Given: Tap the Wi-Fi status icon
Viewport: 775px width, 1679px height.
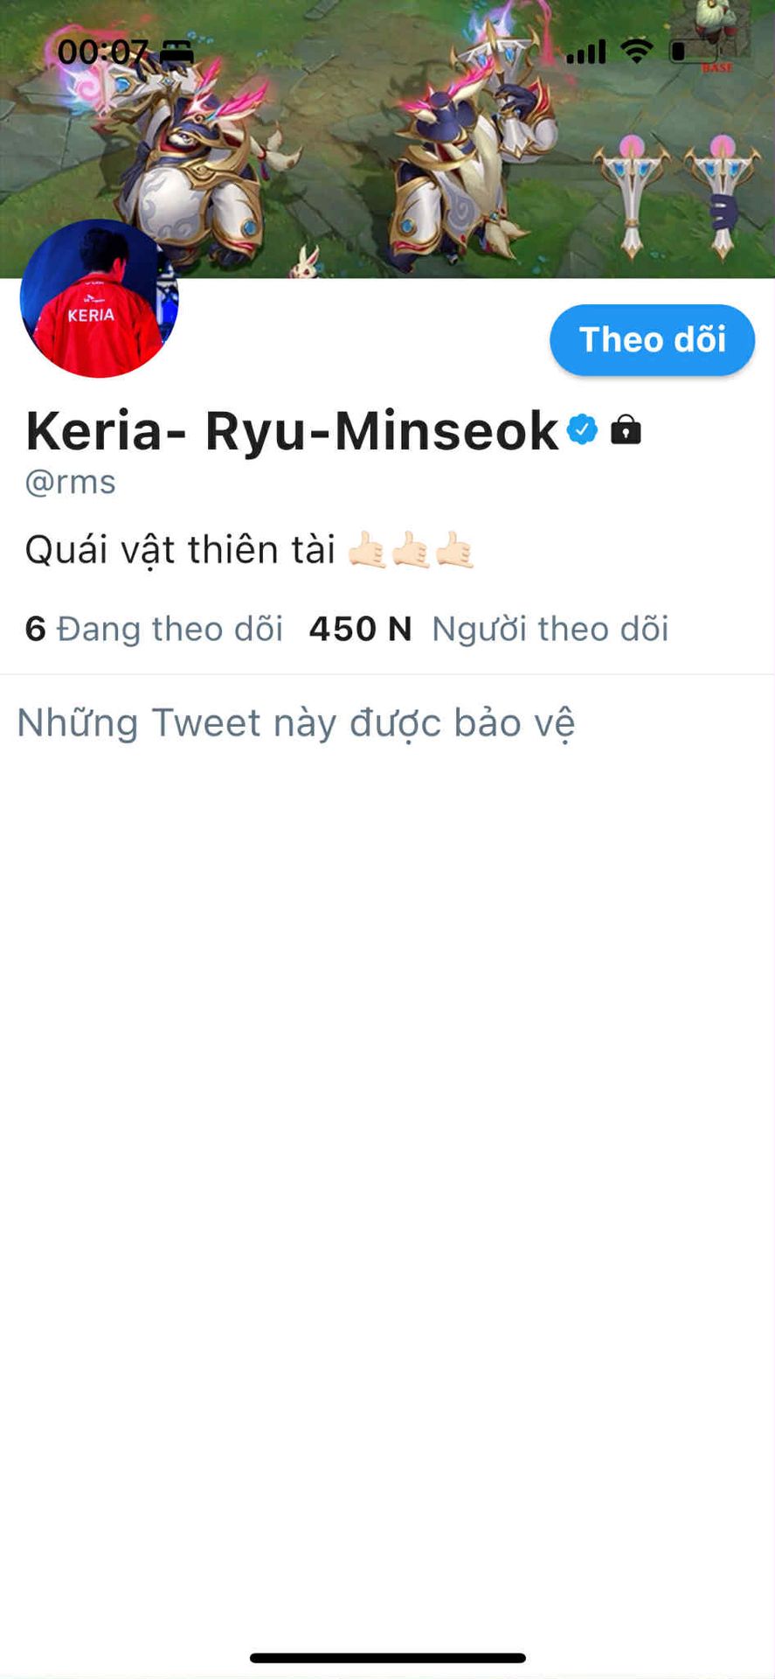Looking at the screenshot, I should [x=637, y=52].
